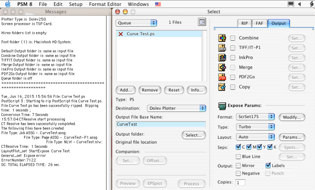Click the Params... layout button
Image resolution: width=315 pixels, height=190 pixels.
[292, 137]
